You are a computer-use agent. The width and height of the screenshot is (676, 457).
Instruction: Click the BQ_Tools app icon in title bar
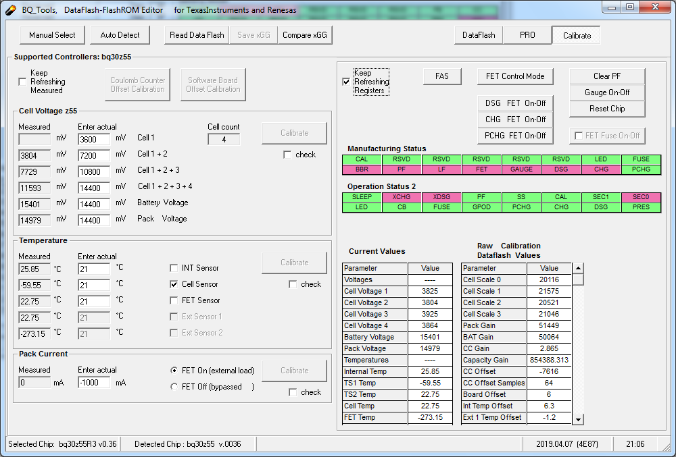(10, 9)
